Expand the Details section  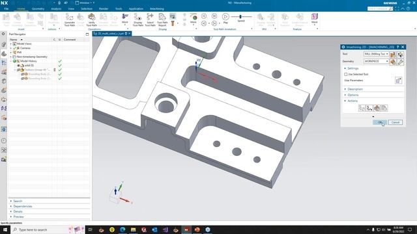click(x=18, y=211)
